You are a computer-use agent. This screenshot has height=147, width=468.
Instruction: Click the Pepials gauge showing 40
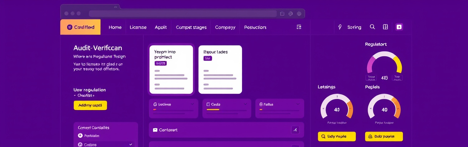coord(384,106)
